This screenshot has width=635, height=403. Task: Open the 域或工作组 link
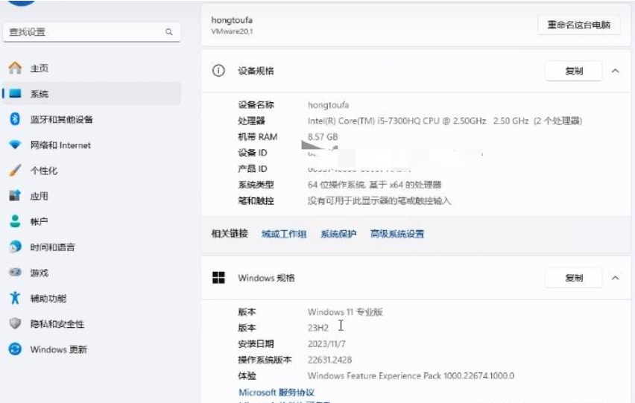click(284, 234)
